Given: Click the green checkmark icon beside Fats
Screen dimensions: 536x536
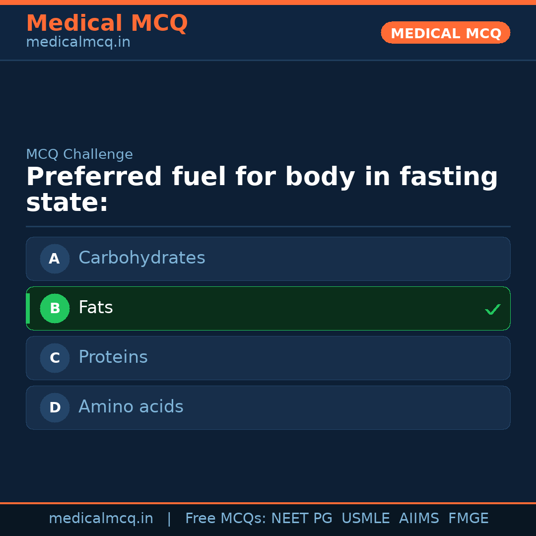Looking at the screenshot, I should click(x=492, y=309).
